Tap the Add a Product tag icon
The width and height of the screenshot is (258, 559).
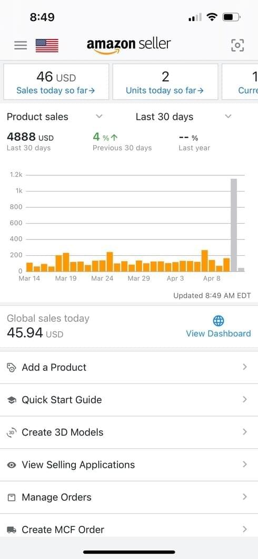[x=12, y=368]
